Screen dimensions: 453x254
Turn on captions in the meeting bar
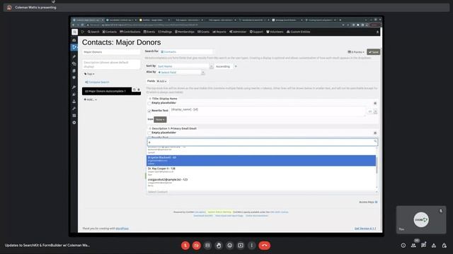pyautogui.click(x=207, y=246)
